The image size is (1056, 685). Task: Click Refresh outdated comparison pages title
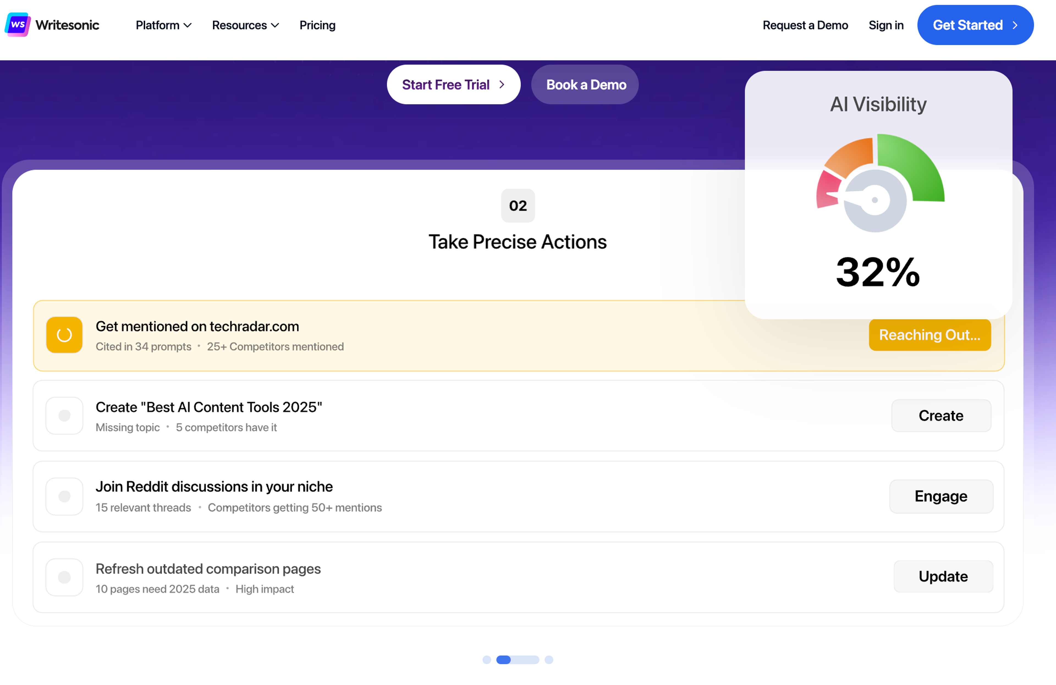pos(208,569)
